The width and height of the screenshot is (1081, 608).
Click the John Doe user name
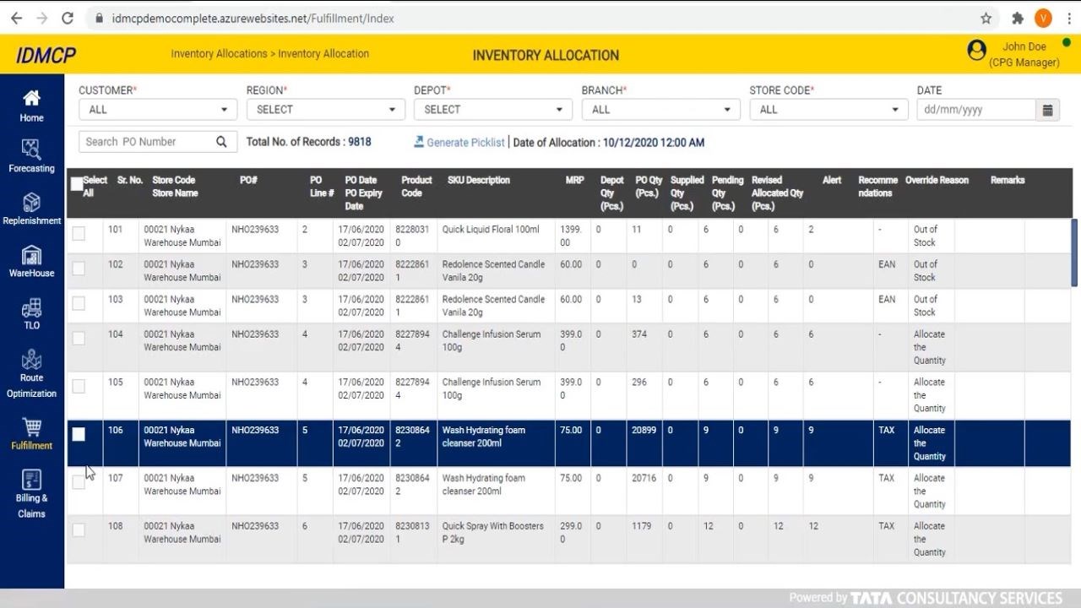[1024, 47]
